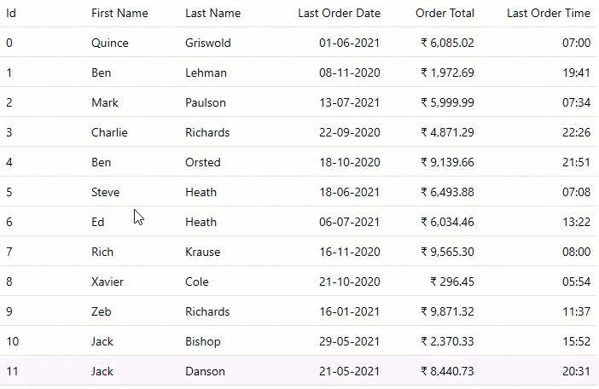Click the First Name column header

click(119, 13)
